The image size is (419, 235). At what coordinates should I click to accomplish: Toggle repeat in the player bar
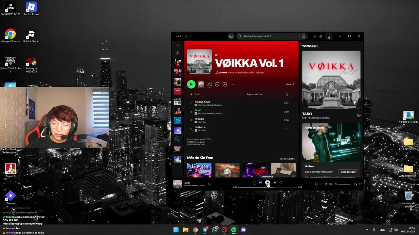pyautogui.click(x=281, y=182)
